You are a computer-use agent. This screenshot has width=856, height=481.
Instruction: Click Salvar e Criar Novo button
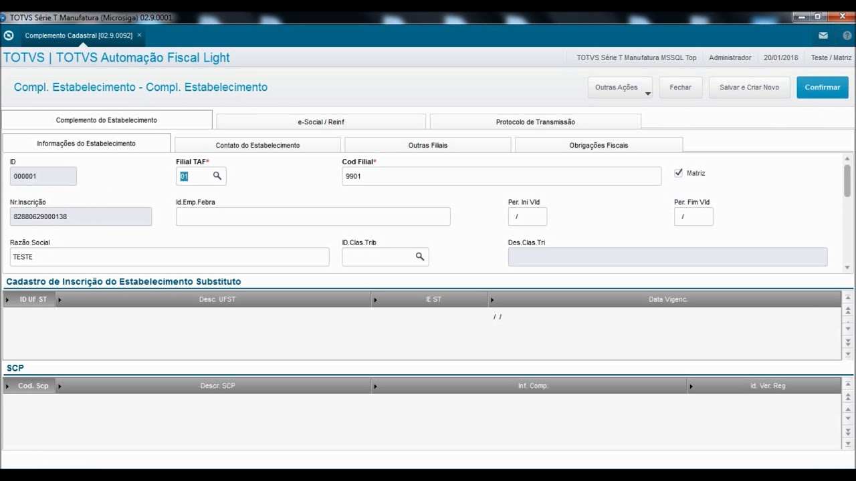click(x=749, y=88)
